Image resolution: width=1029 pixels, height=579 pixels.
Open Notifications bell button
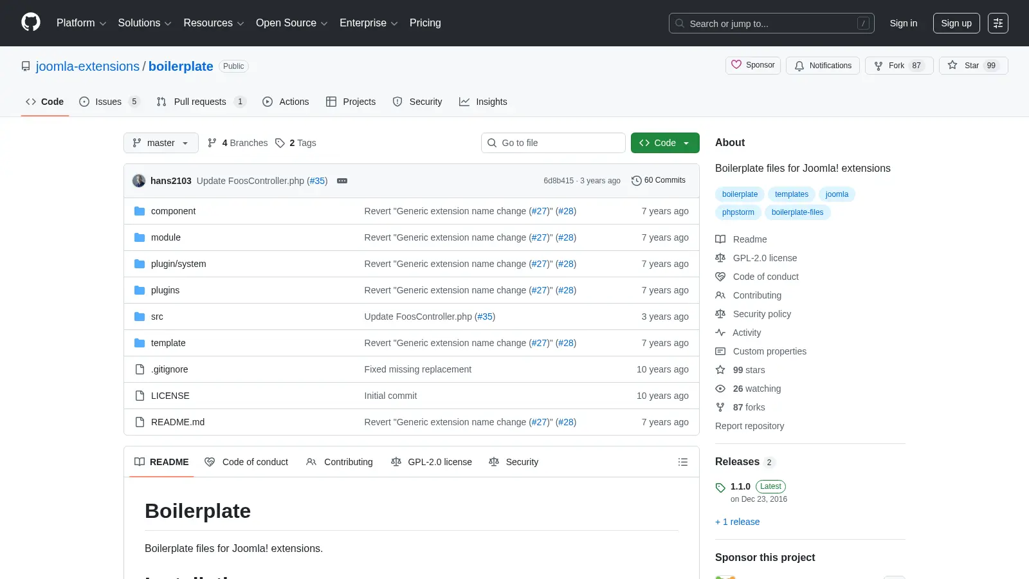[x=823, y=66]
